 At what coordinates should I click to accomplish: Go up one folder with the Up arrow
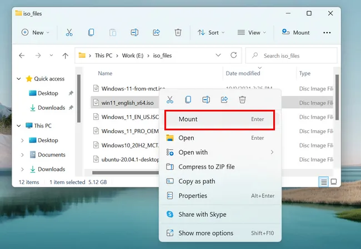click(x=65, y=55)
